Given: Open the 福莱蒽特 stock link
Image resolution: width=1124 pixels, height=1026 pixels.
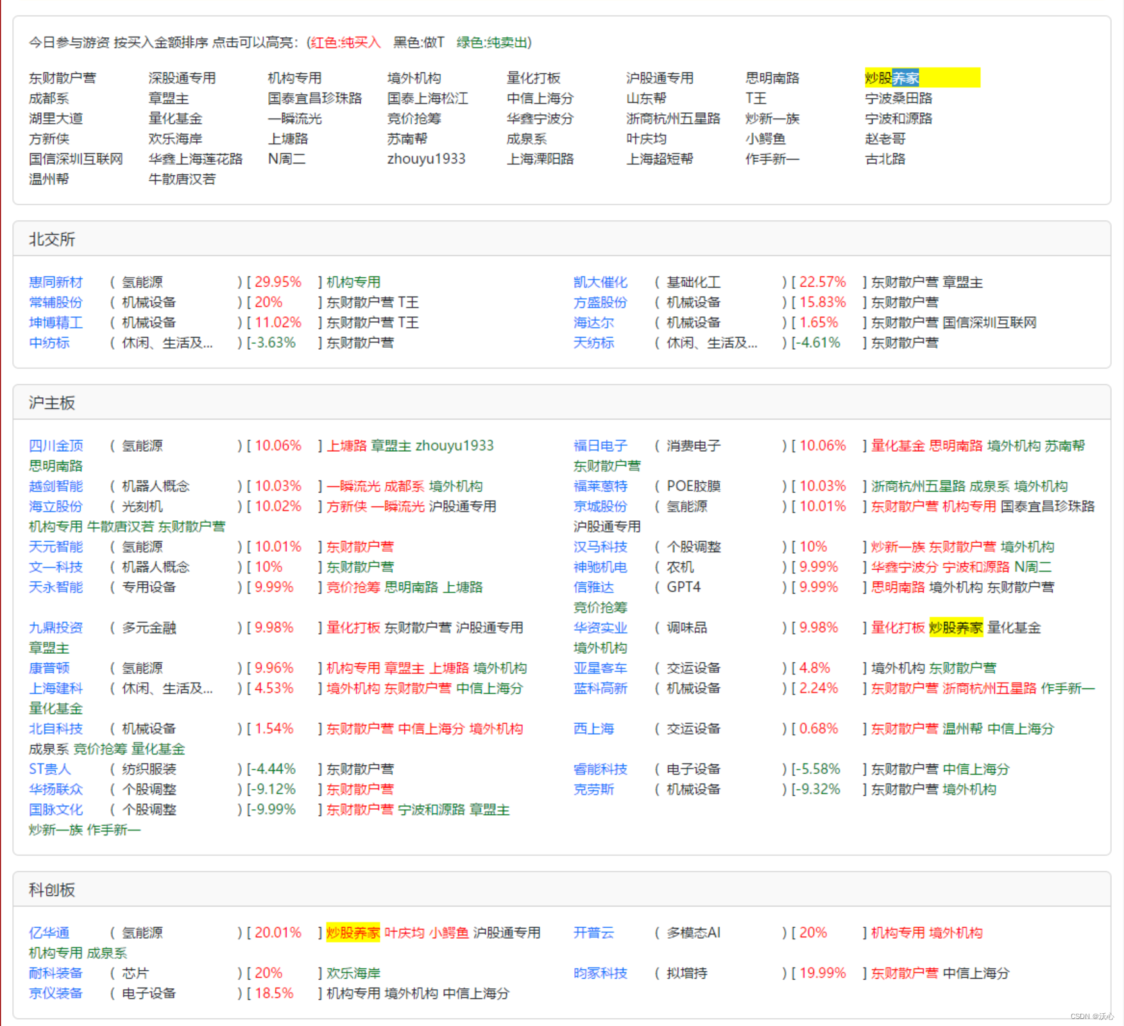Looking at the screenshot, I should [x=600, y=486].
